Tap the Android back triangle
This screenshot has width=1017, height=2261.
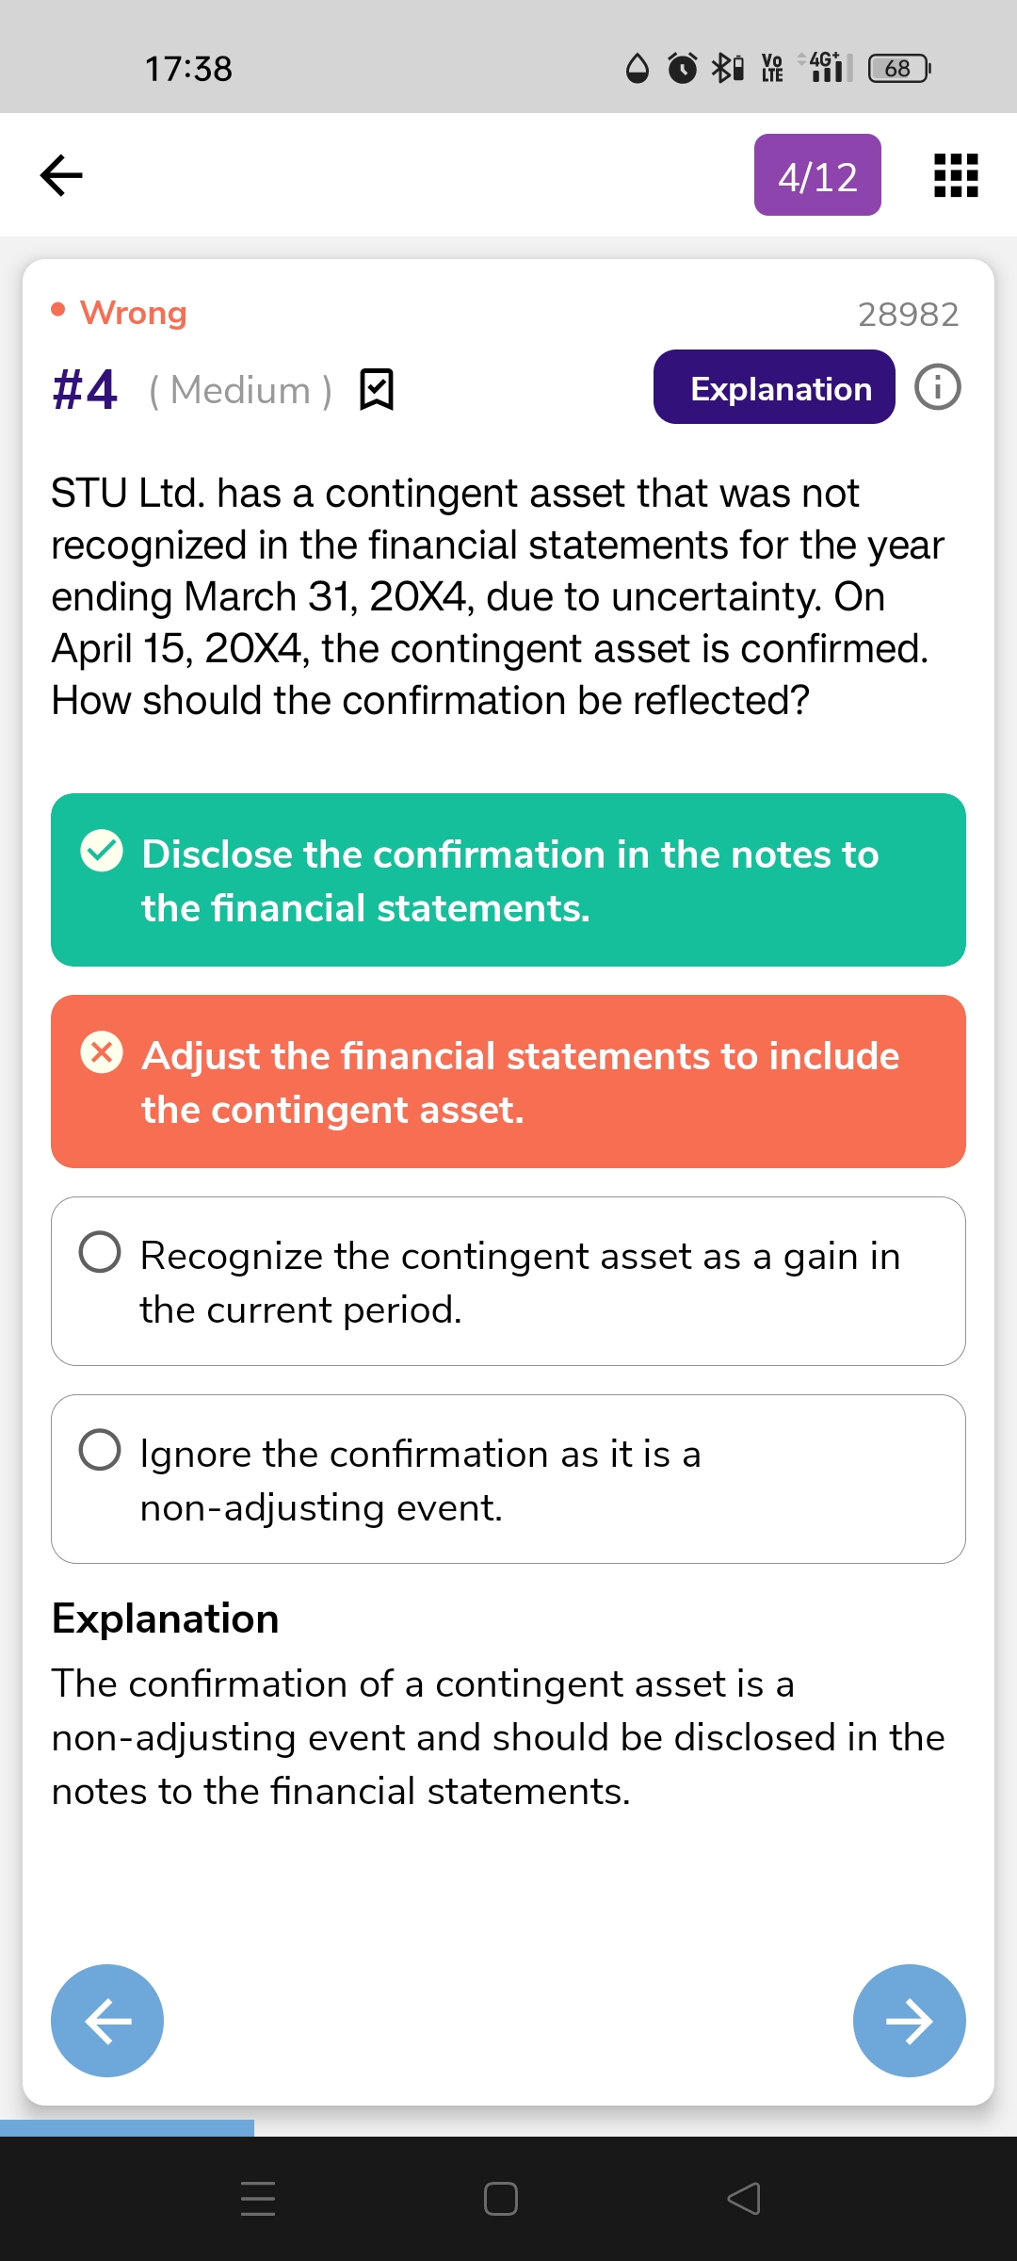pos(744,2198)
